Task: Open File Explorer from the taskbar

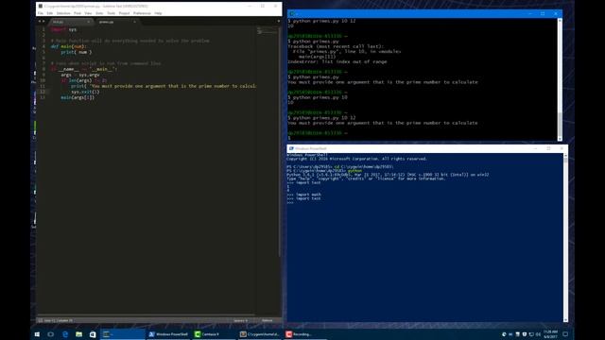Action: point(78,334)
